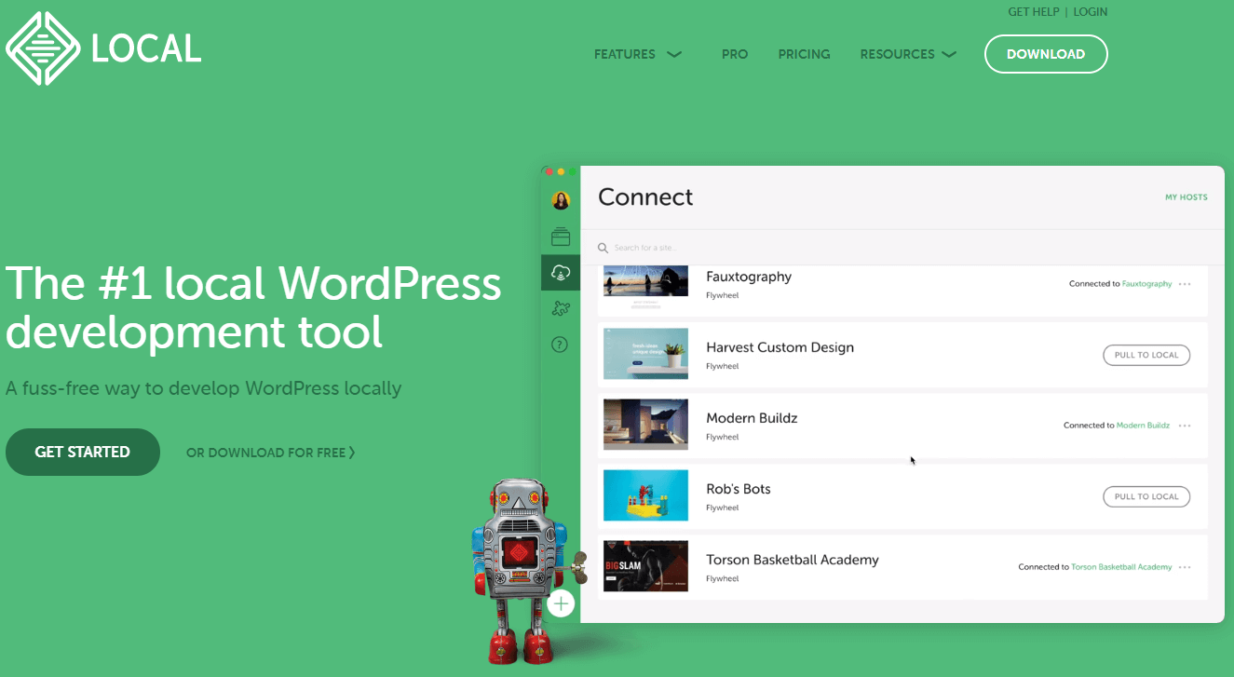Click the GET STARTED button

click(82, 452)
